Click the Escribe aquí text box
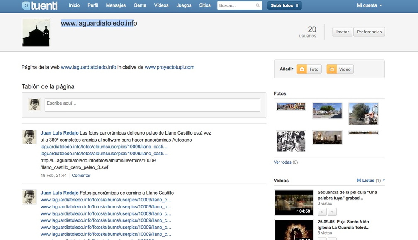The height and width of the screenshot is (240, 418). click(152, 105)
